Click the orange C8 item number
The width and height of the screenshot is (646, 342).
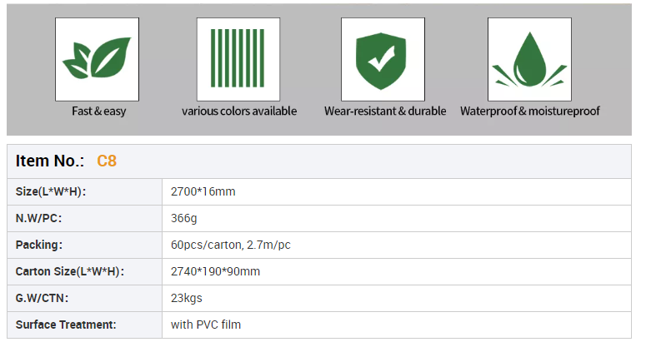(107, 161)
